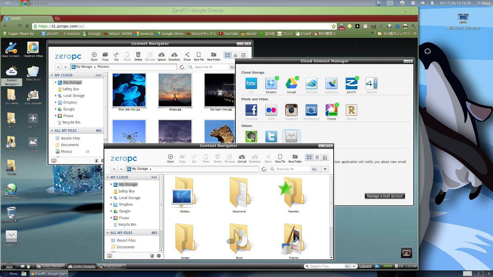Expand Dropbox in the front Content Navigator tree
Viewport: 493px width, 277px height.
(111, 204)
